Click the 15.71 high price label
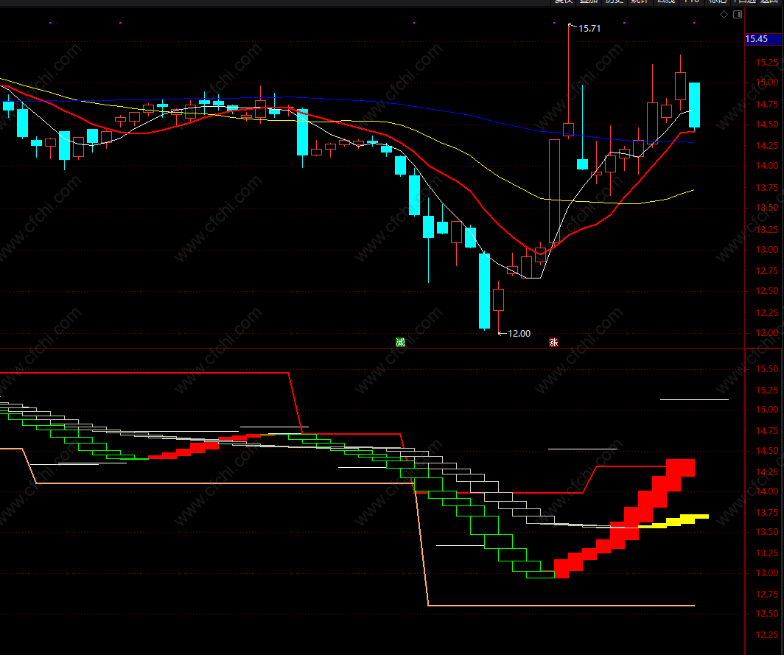The image size is (784, 655). click(589, 29)
